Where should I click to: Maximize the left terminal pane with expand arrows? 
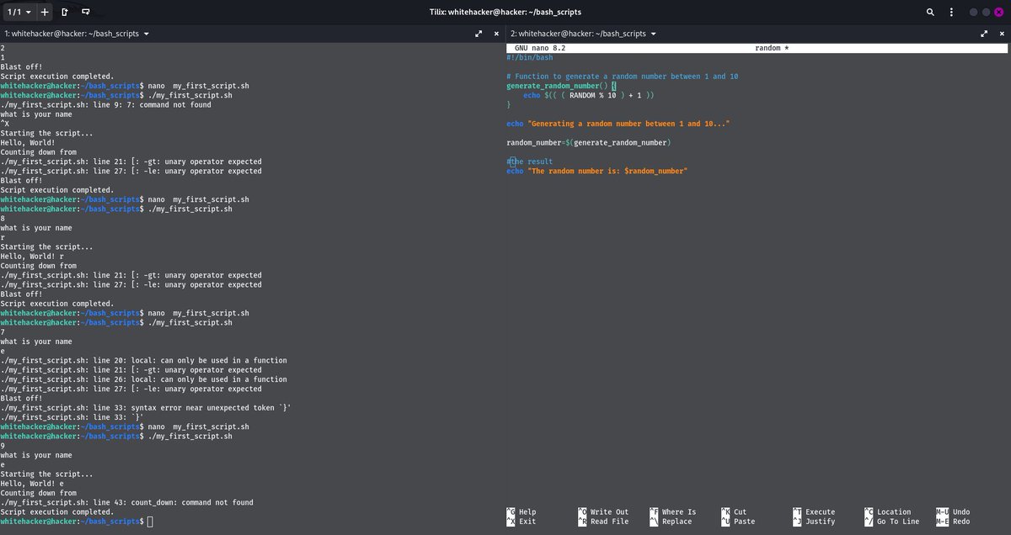479,34
